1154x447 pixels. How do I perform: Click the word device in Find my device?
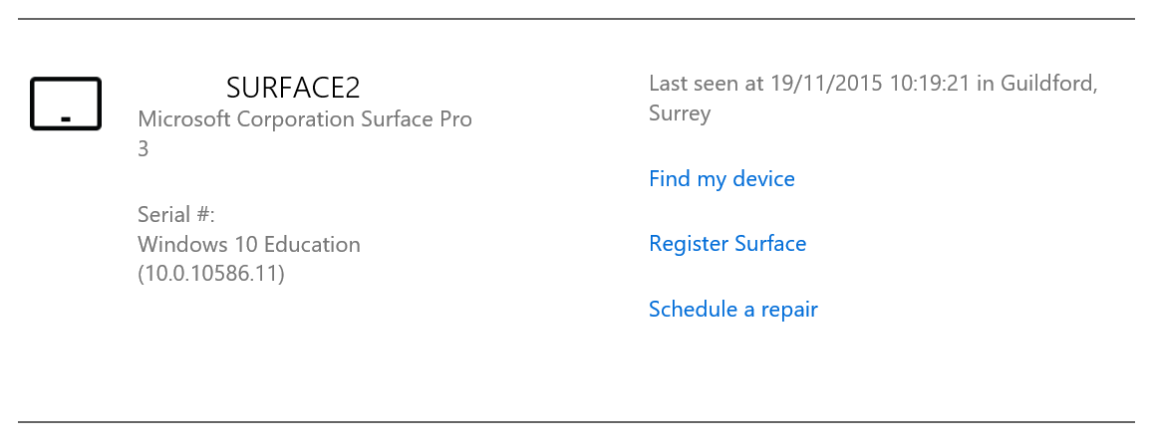point(763,178)
